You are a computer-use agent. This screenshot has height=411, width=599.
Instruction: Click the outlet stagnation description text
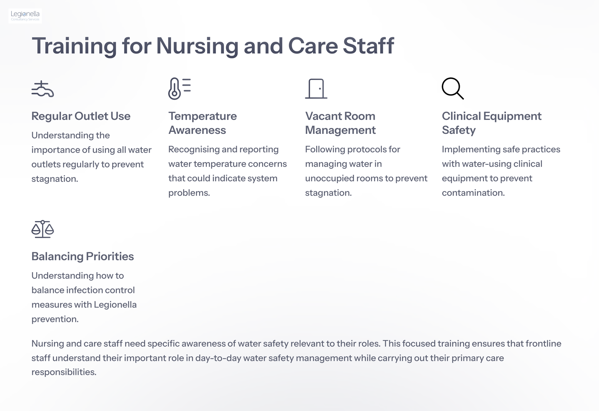pyautogui.click(x=91, y=157)
